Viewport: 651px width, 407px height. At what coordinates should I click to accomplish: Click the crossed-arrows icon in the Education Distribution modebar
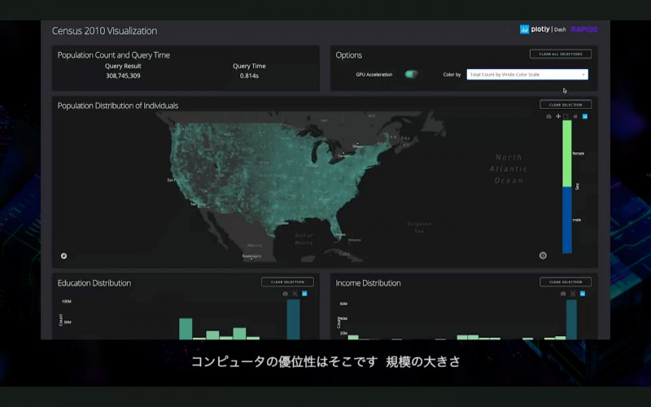(x=295, y=294)
